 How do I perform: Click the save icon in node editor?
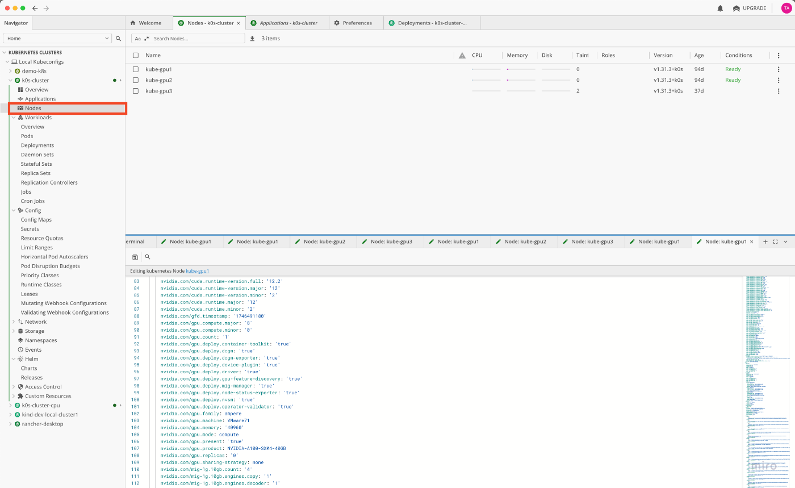tap(135, 257)
